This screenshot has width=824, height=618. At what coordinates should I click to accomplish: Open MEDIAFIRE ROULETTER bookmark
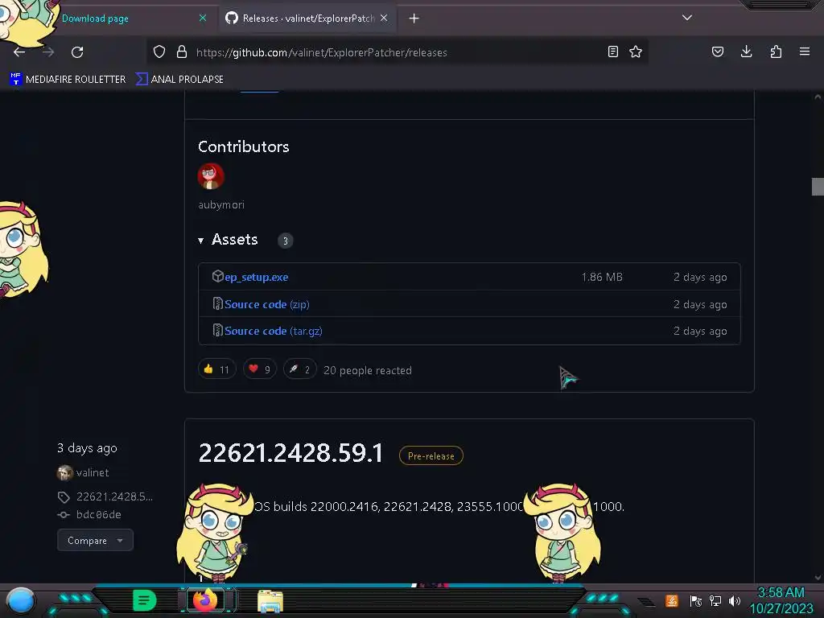[x=68, y=80]
